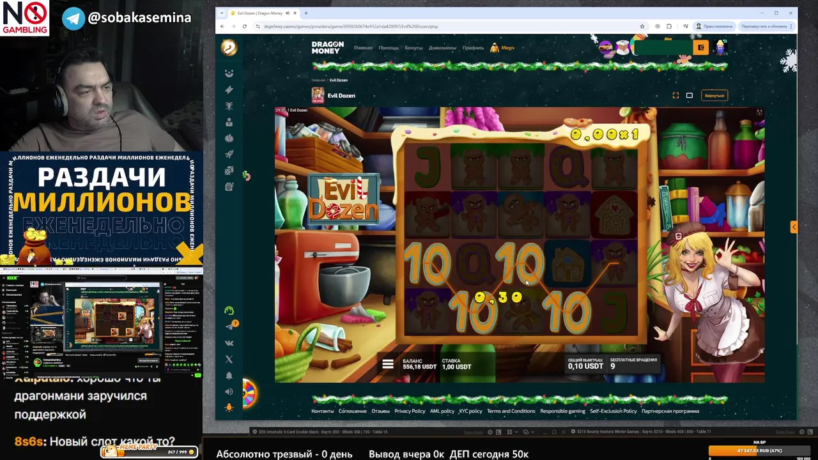
Task: Open the Telegram icon in the left sidebar
Action: [x=229, y=326]
